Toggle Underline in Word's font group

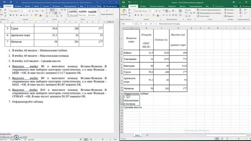pyautogui.click(x=16, y=15)
